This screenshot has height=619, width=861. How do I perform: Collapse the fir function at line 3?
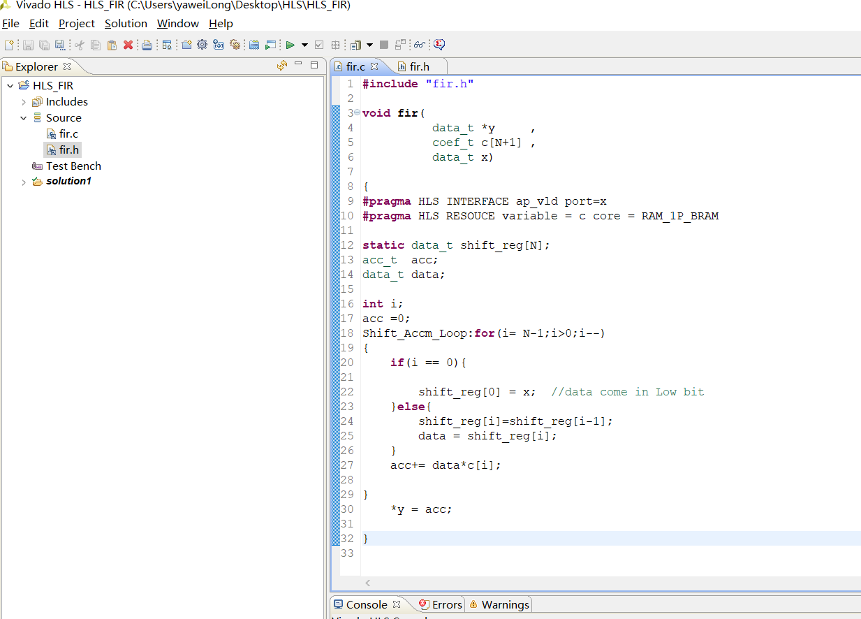tap(357, 112)
